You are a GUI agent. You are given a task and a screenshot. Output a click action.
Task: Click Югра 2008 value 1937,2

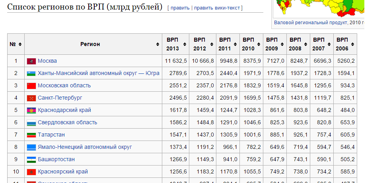click(298, 73)
